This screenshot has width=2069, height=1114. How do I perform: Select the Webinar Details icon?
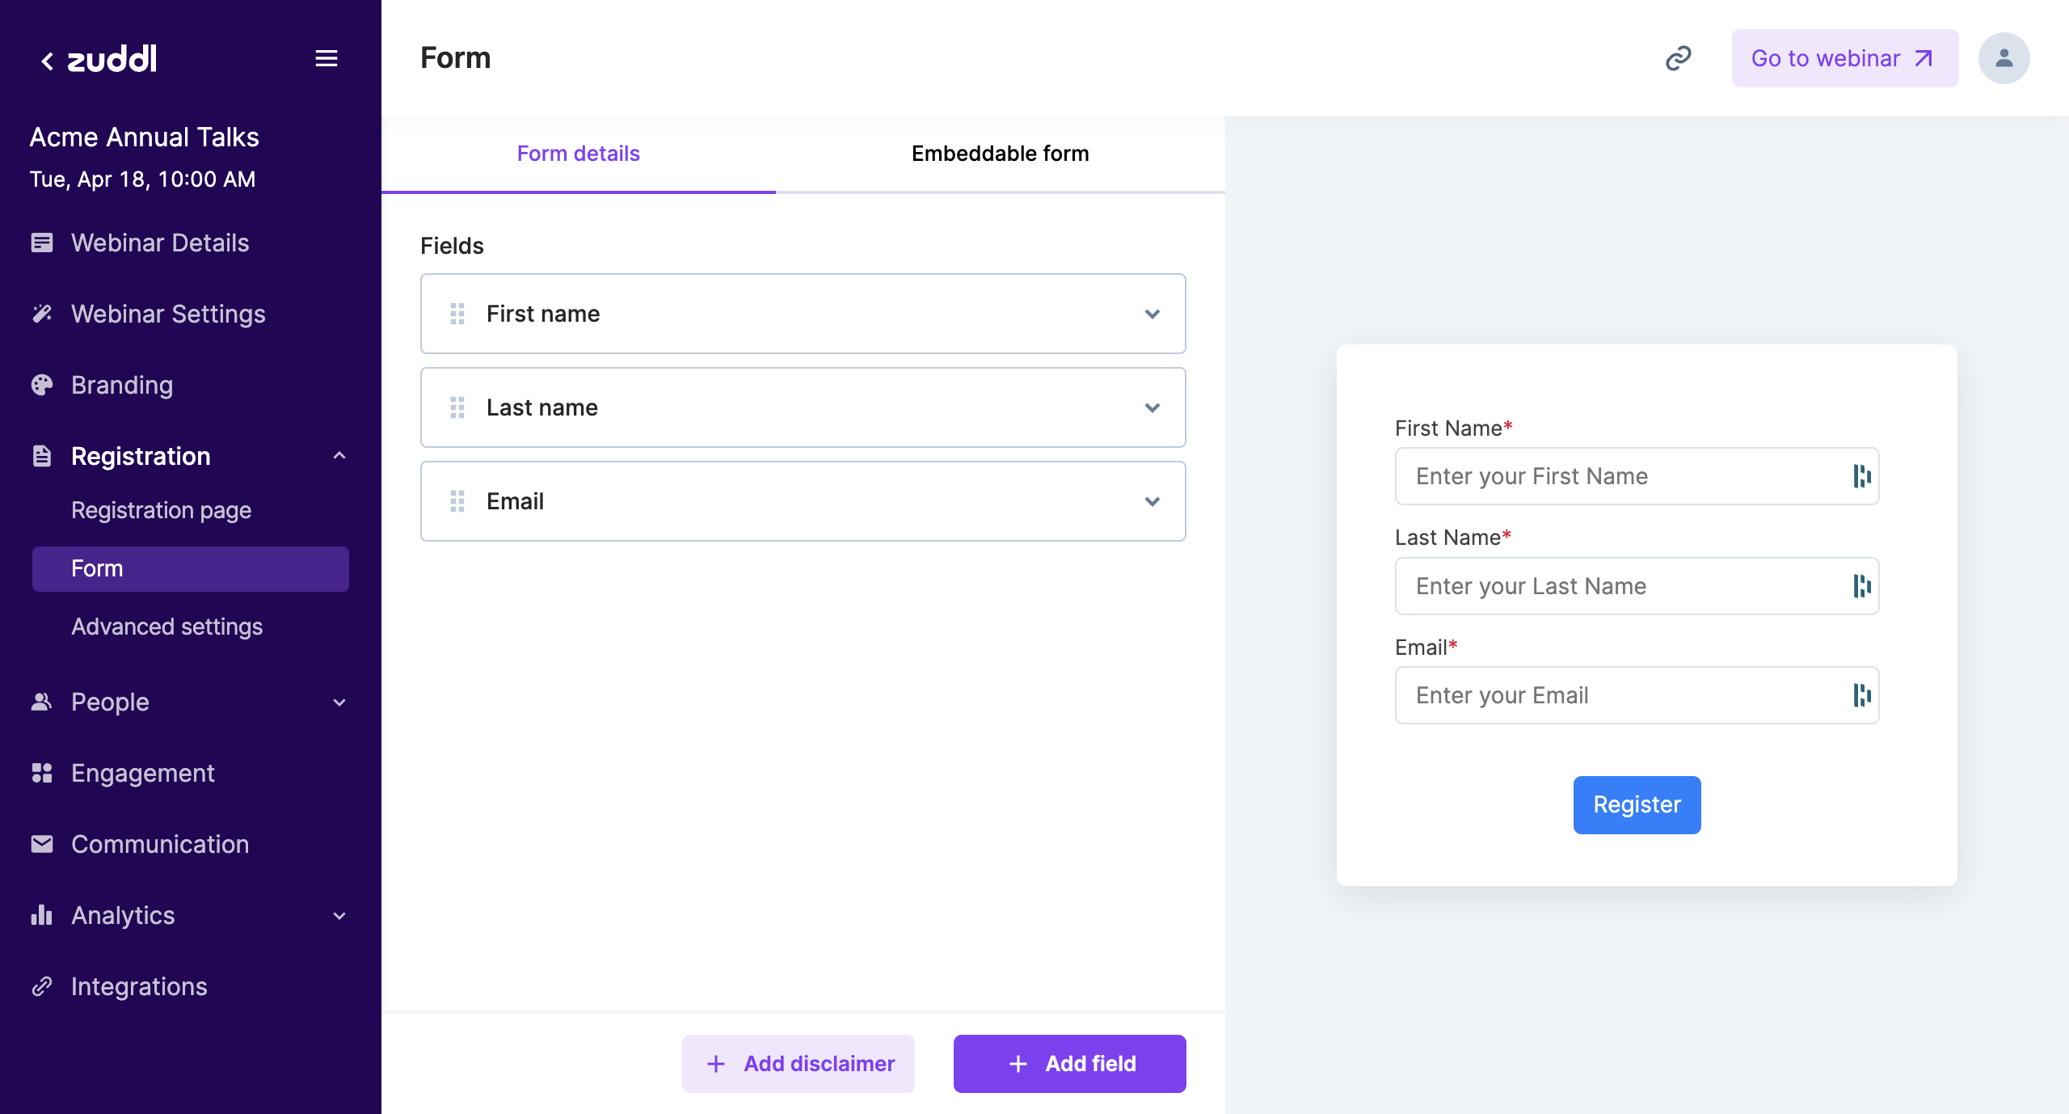click(42, 243)
